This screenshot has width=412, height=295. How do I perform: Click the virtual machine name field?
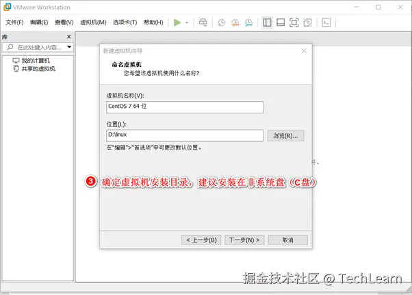pyautogui.click(x=185, y=107)
